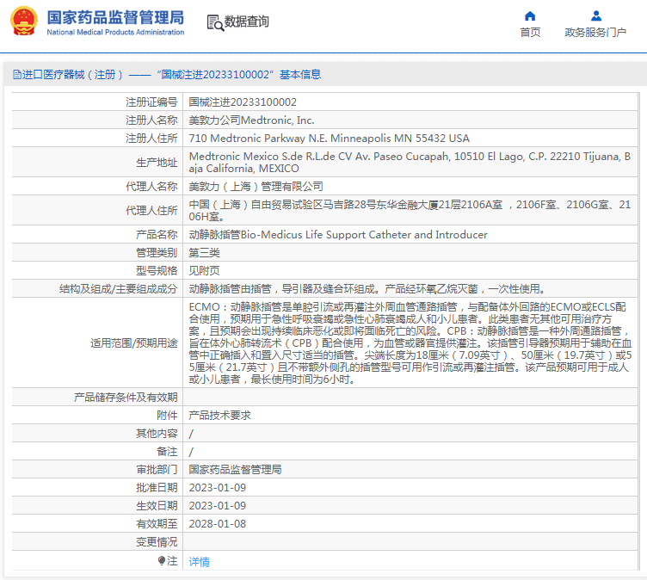Click the 附件 row label

point(167,416)
